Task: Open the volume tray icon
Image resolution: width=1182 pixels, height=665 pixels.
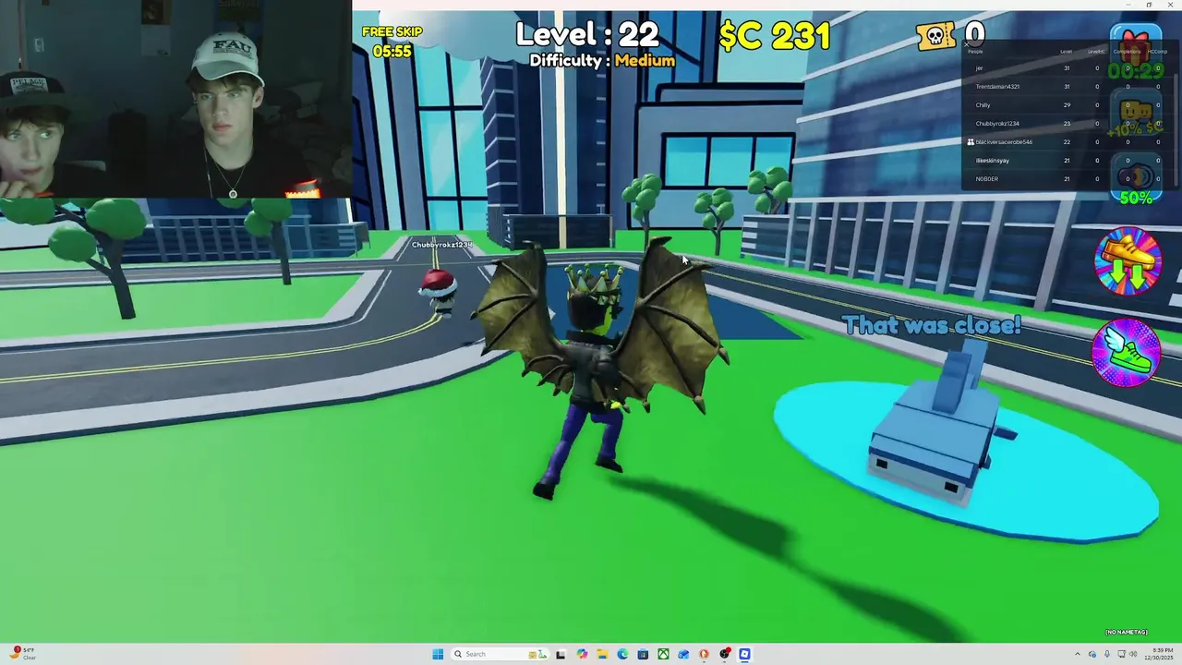Action: (1133, 654)
